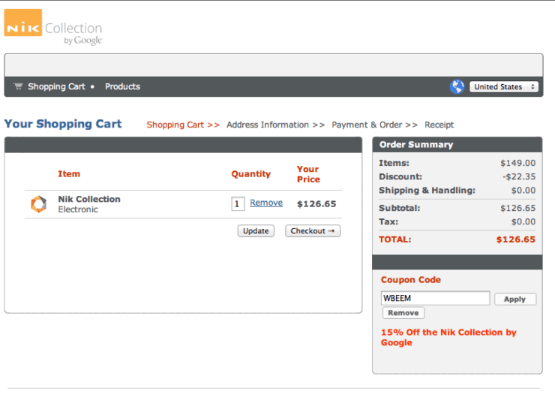
Task: Open the United States country dropdown
Action: pyautogui.click(x=504, y=87)
